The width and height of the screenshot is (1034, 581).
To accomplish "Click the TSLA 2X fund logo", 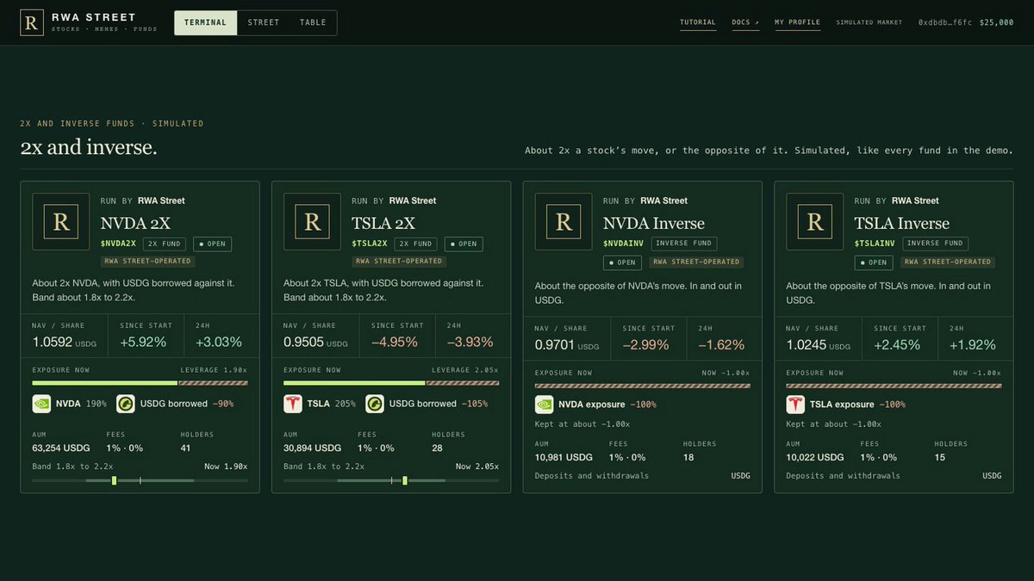I will pyautogui.click(x=312, y=222).
